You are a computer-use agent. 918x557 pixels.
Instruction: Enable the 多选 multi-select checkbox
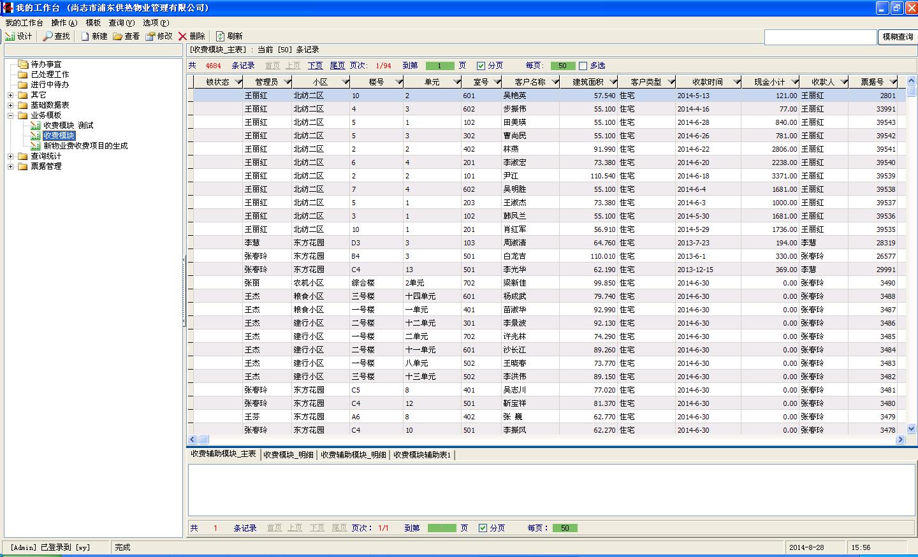583,66
